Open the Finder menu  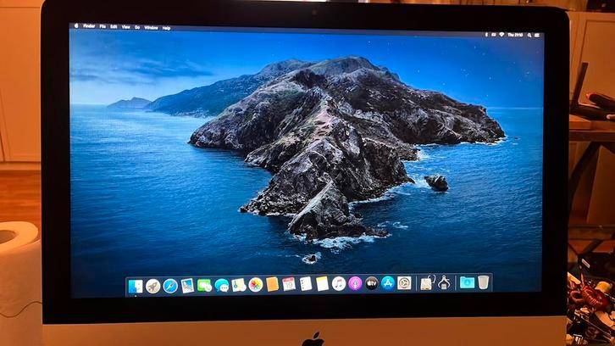click(89, 26)
